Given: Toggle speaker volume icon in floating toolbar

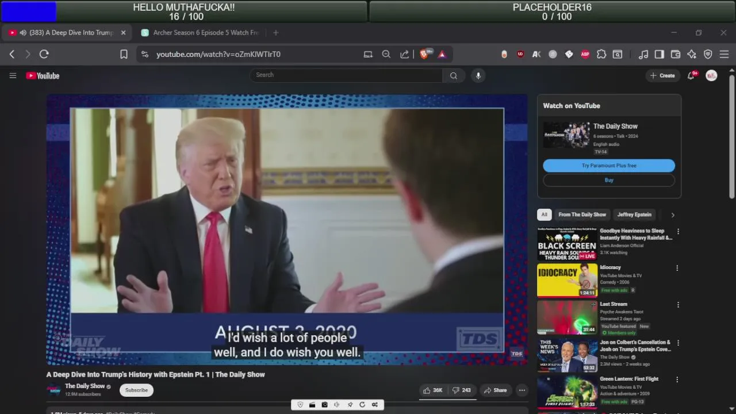Looking at the screenshot, I should pyautogui.click(x=337, y=405).
